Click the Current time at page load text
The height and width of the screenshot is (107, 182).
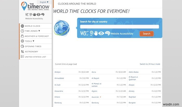point(66,64)
